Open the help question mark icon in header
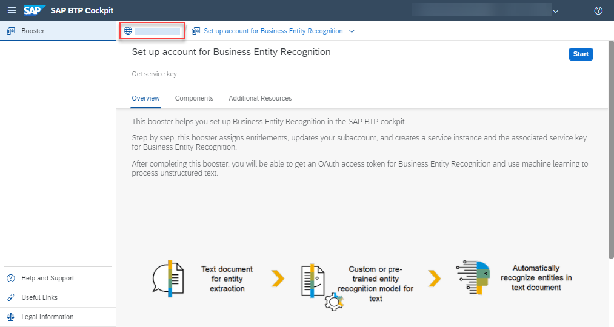The height and width of the screenshot is (327, 614). (598, 10)
